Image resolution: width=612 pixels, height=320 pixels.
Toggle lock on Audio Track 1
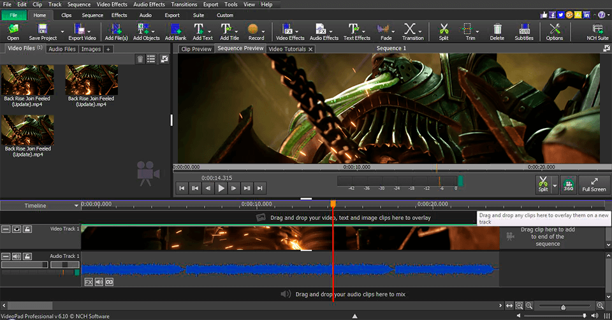(x=27, y=256)
